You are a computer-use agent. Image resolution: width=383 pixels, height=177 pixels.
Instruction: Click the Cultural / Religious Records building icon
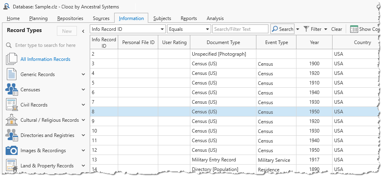point(11,120)
